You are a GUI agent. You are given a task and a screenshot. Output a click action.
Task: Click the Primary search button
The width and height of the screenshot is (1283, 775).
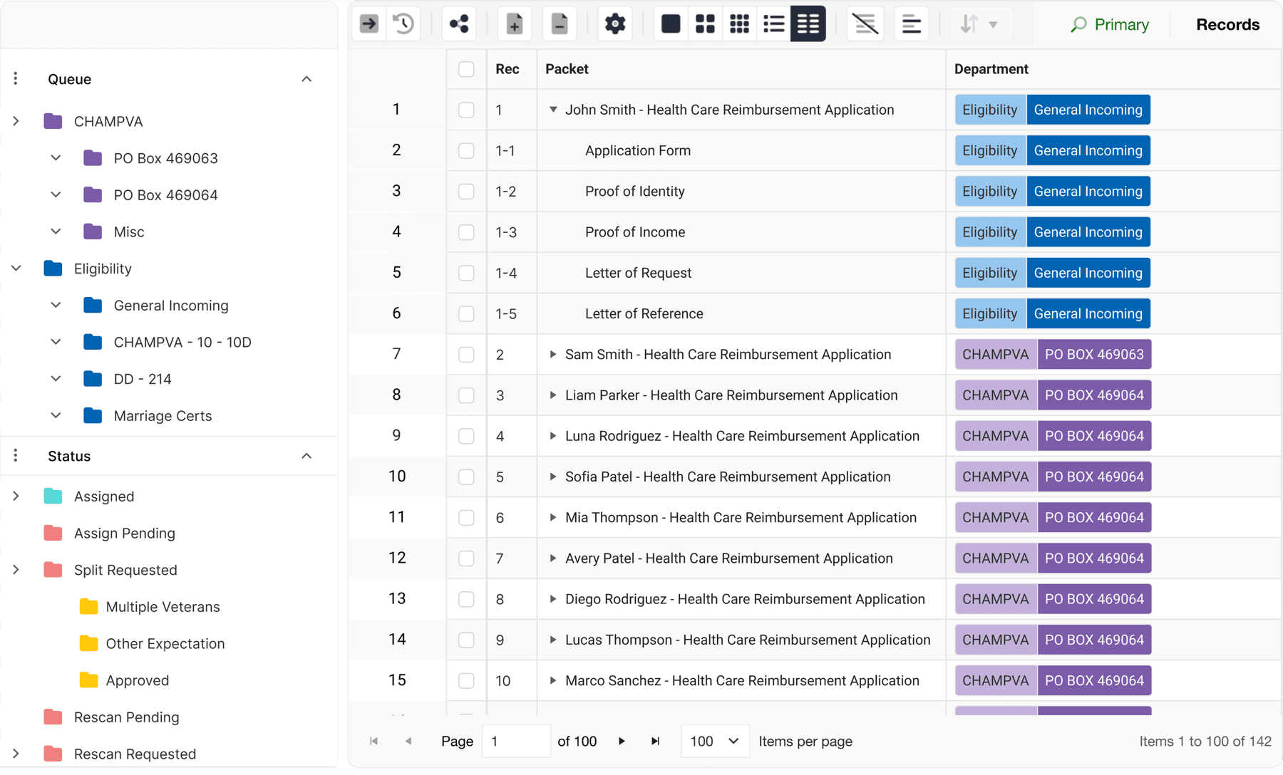tap(1110, 25)
